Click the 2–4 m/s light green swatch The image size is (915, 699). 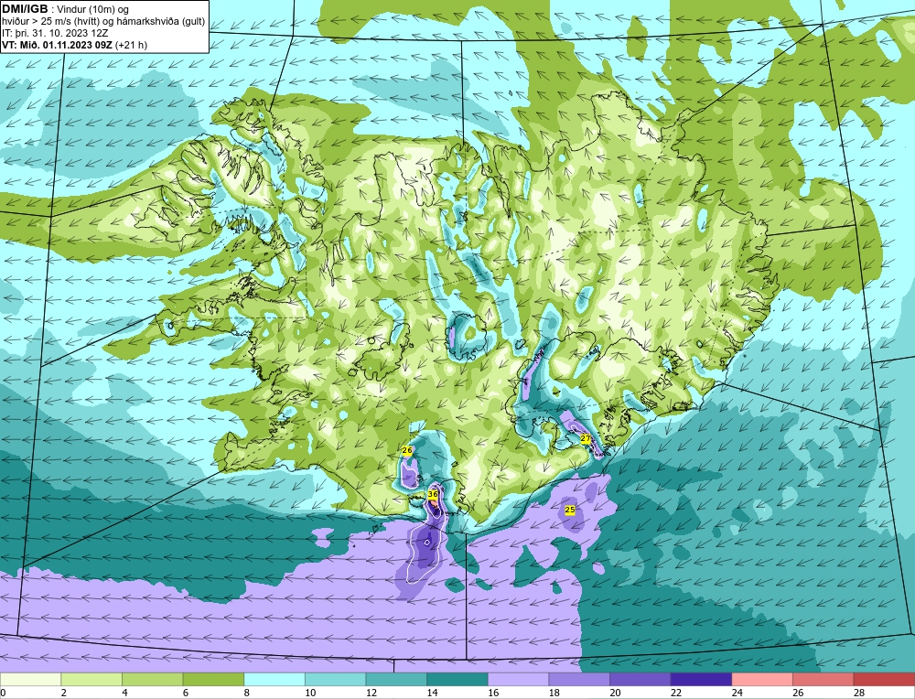tap(91, 680)
